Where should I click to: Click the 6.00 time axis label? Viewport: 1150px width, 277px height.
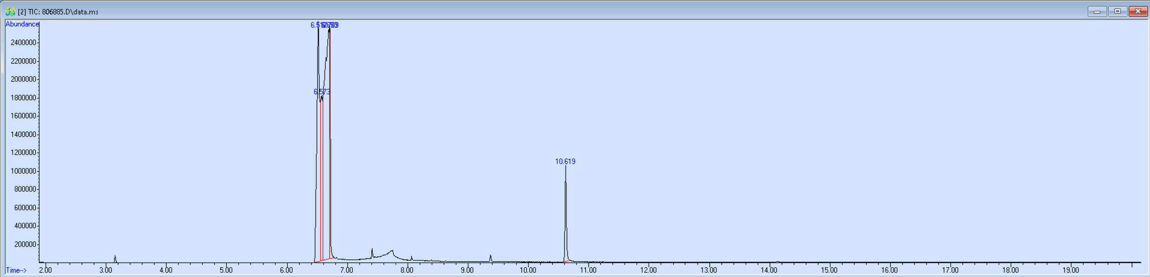(287, 270)
